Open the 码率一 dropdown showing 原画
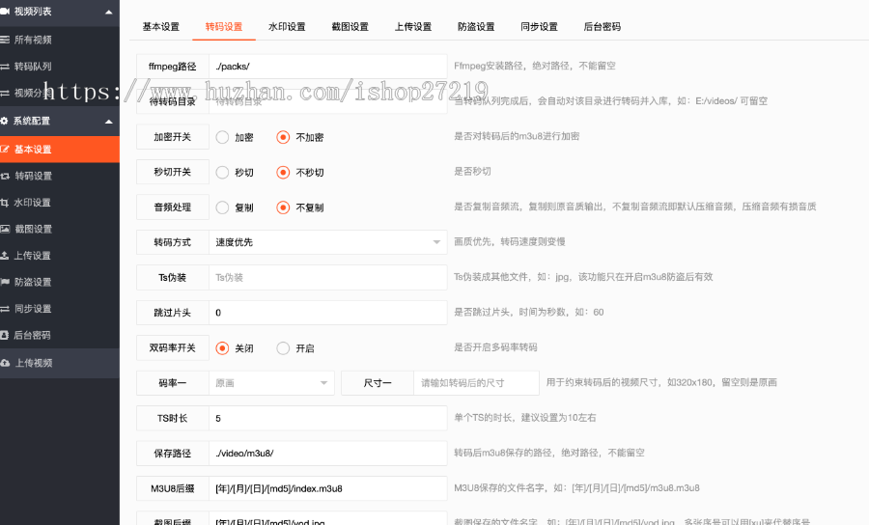Image resolution: width=869 pixels, height=525 pixels. [x=271, y=383]
